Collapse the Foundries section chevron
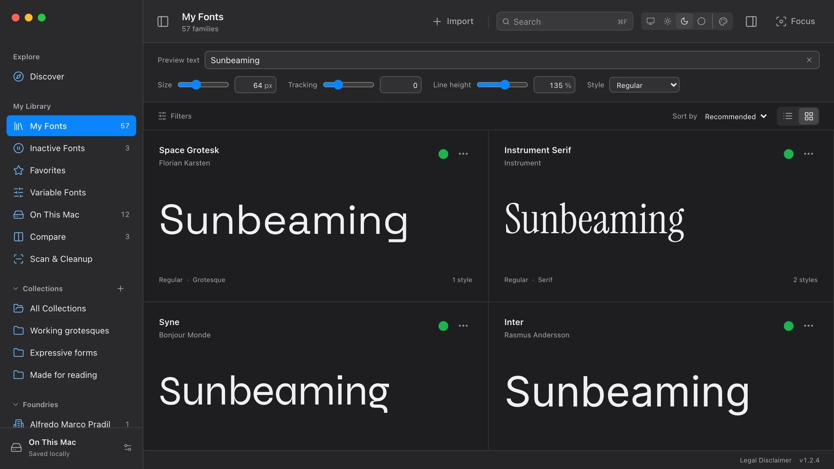The width and height of the screenshot is (834, 469). pos(15,405)
